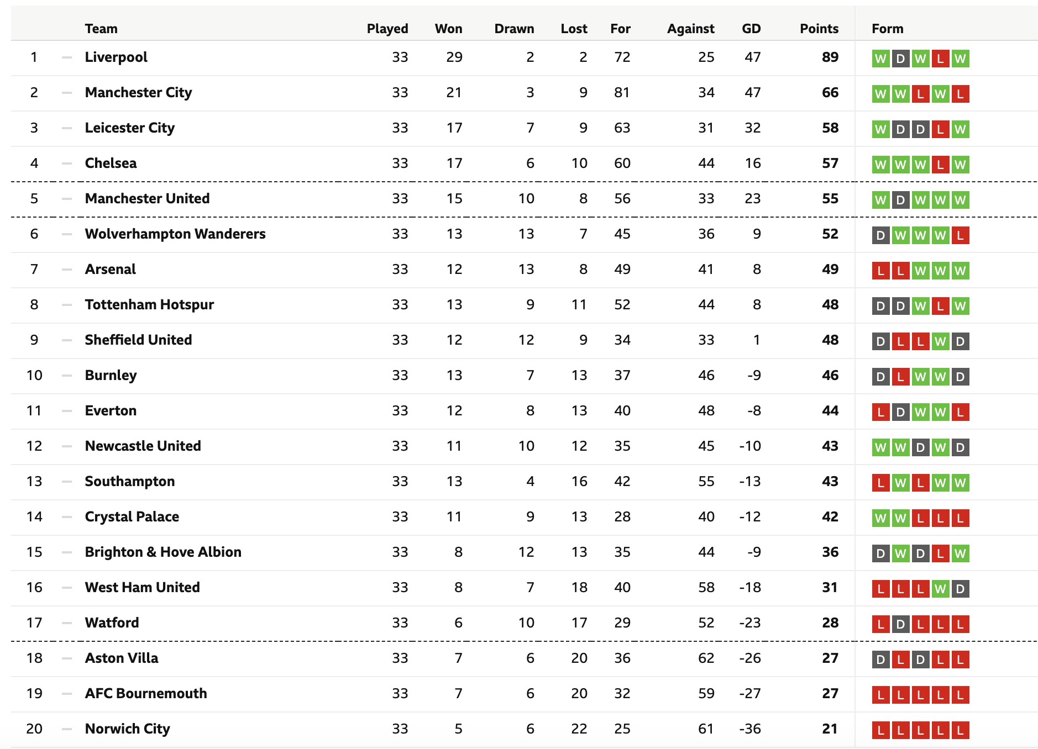The width and height of the screenshot is (1038, 749).
Task: Click Arsenal's first red L form badge
Action: 880,271
